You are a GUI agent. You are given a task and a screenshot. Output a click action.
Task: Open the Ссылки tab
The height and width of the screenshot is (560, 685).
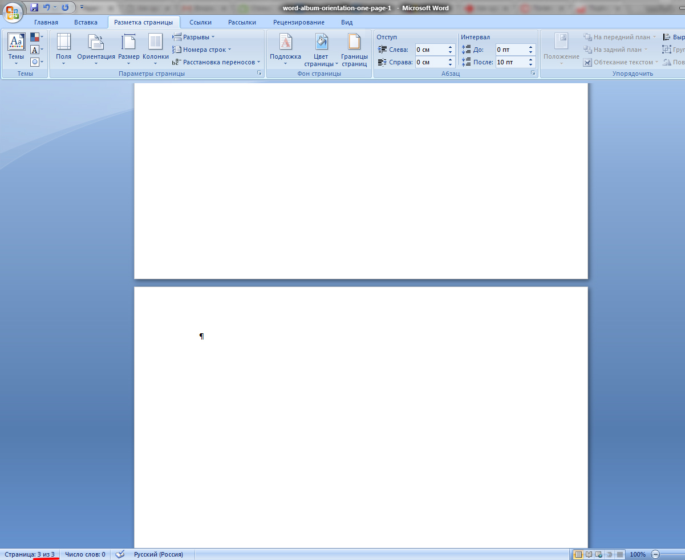coord(201,22)
